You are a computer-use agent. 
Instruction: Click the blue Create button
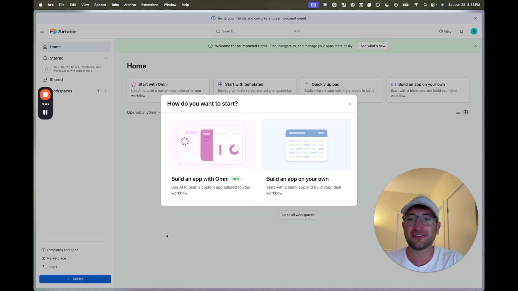(75, 279)
